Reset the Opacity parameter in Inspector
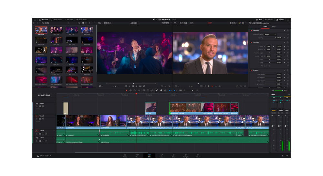Screen dimensions: 323x176 tap(288, 38)
